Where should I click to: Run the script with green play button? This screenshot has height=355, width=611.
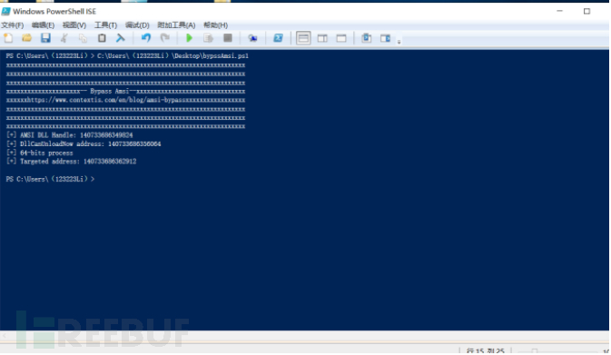(x=189, y=38)
